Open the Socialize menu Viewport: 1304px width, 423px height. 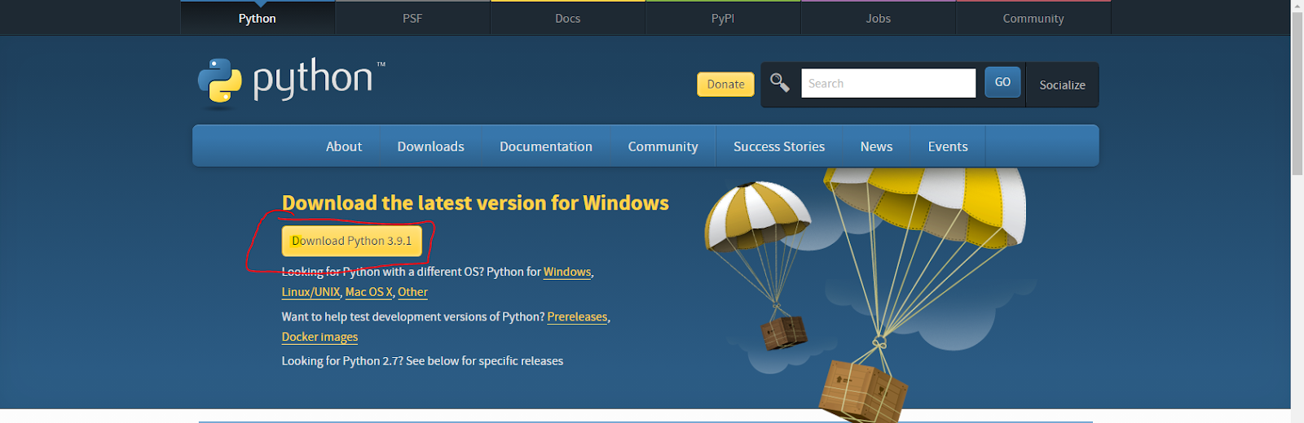tap(1062, 85)
